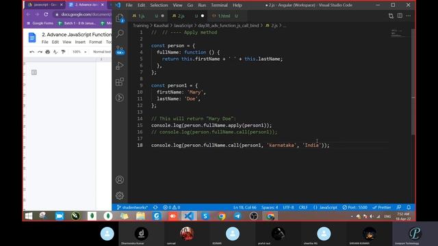Open the VS Code File menu
Viewport: 438px width, 246px height.
pyautogui.click(x=129, y=5)
